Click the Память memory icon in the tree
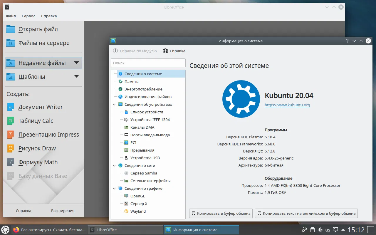Screen dimensions: 376x235 pos(120,81)
